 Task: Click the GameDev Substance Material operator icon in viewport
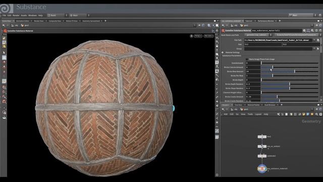5,31
